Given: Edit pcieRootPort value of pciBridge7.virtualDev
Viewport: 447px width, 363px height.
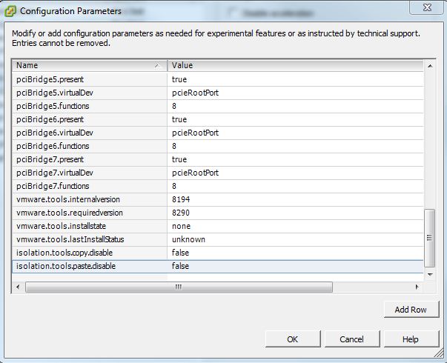Looking at the screenshot, I should coord(295,173).
